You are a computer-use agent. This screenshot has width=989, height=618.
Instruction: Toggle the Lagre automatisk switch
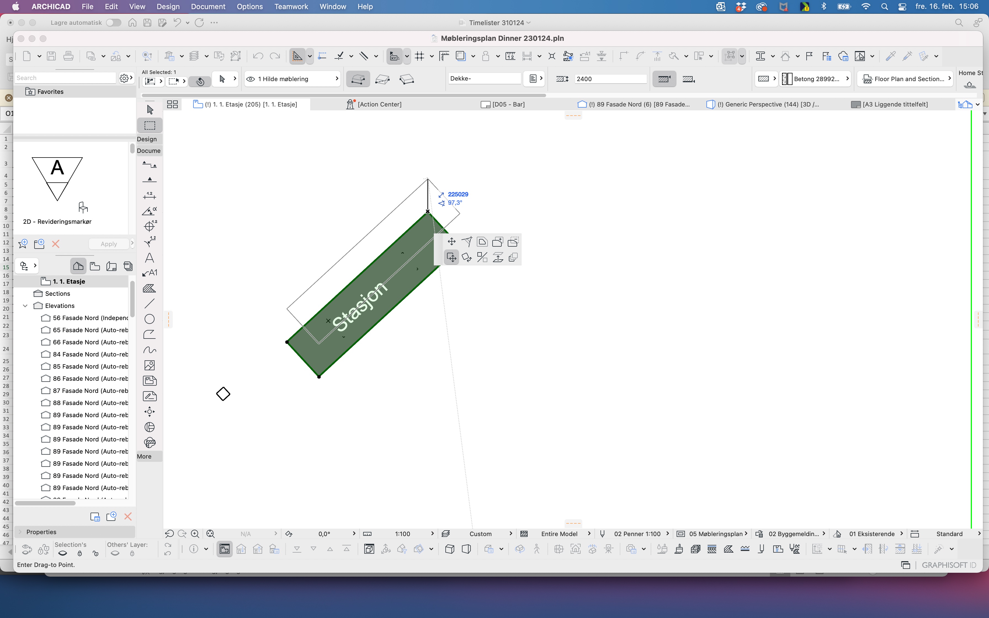113,23
